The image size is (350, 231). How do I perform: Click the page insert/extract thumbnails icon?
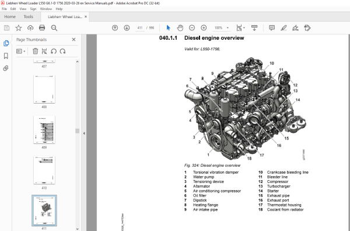point(44,51)
